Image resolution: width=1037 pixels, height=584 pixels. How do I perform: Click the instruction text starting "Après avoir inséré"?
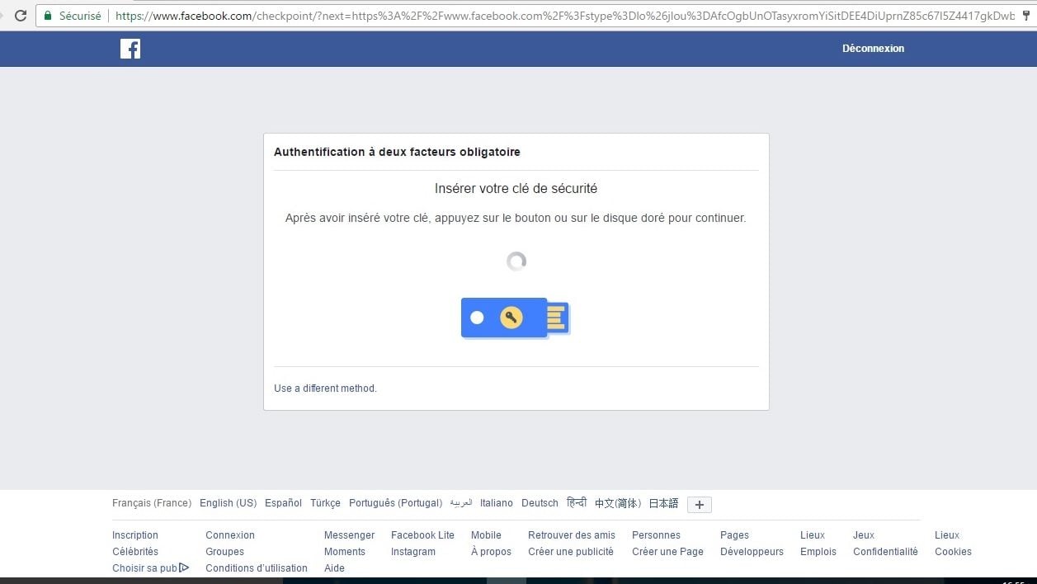point(516,219)
